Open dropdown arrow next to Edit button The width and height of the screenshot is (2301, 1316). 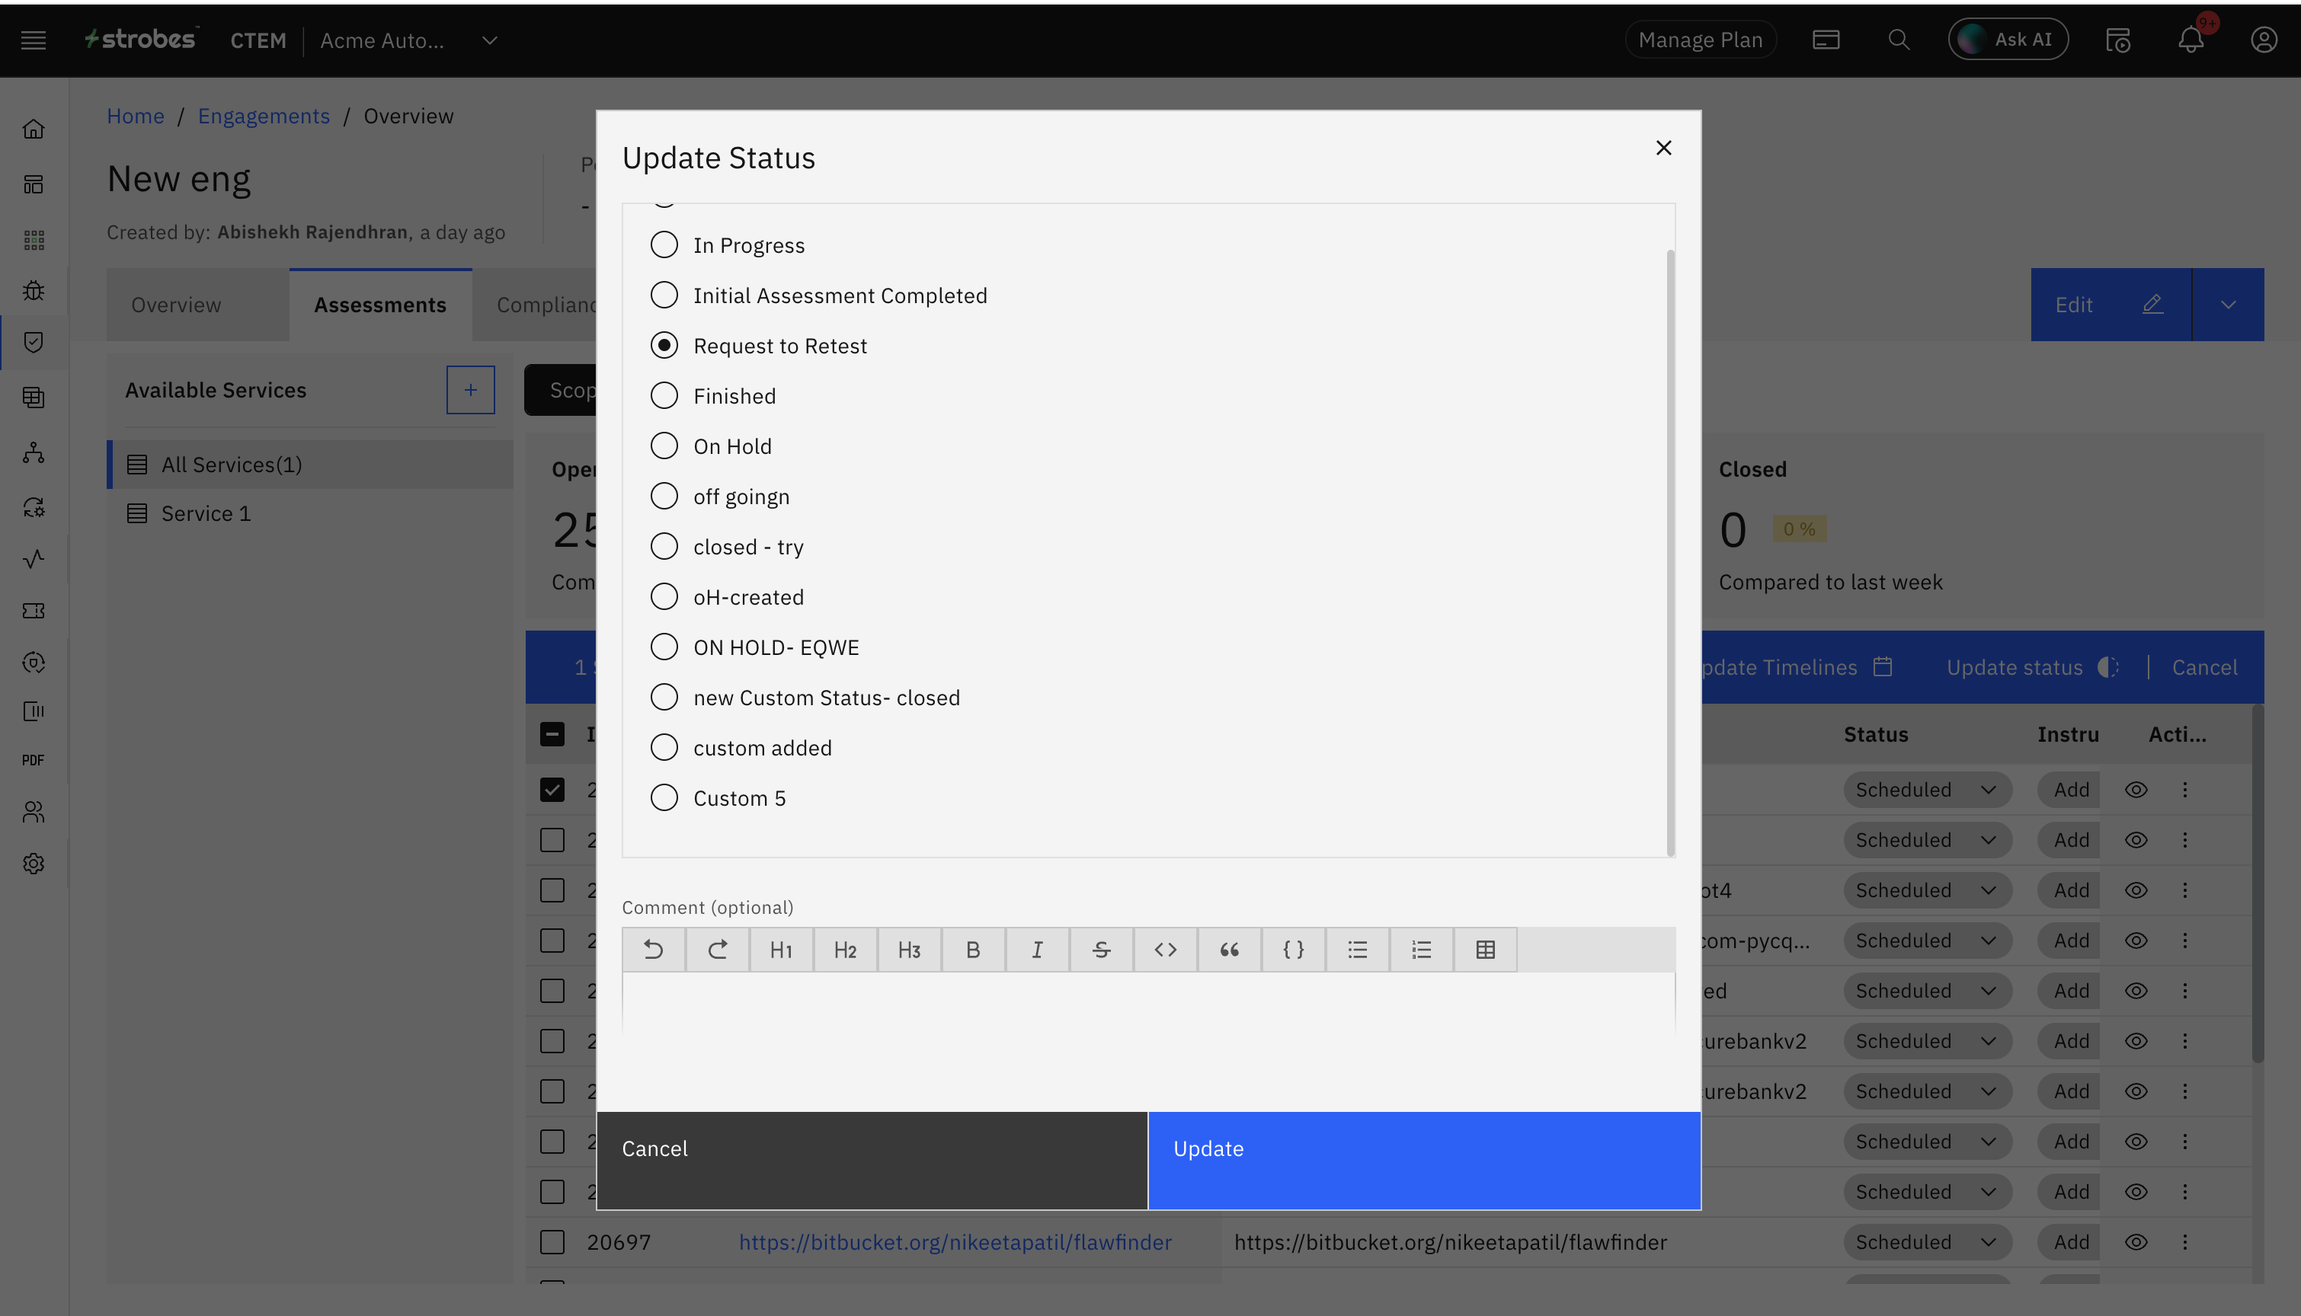tap(2228, 305)
